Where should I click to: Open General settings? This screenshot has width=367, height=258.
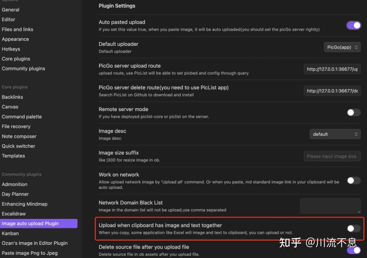pos(10,10)
